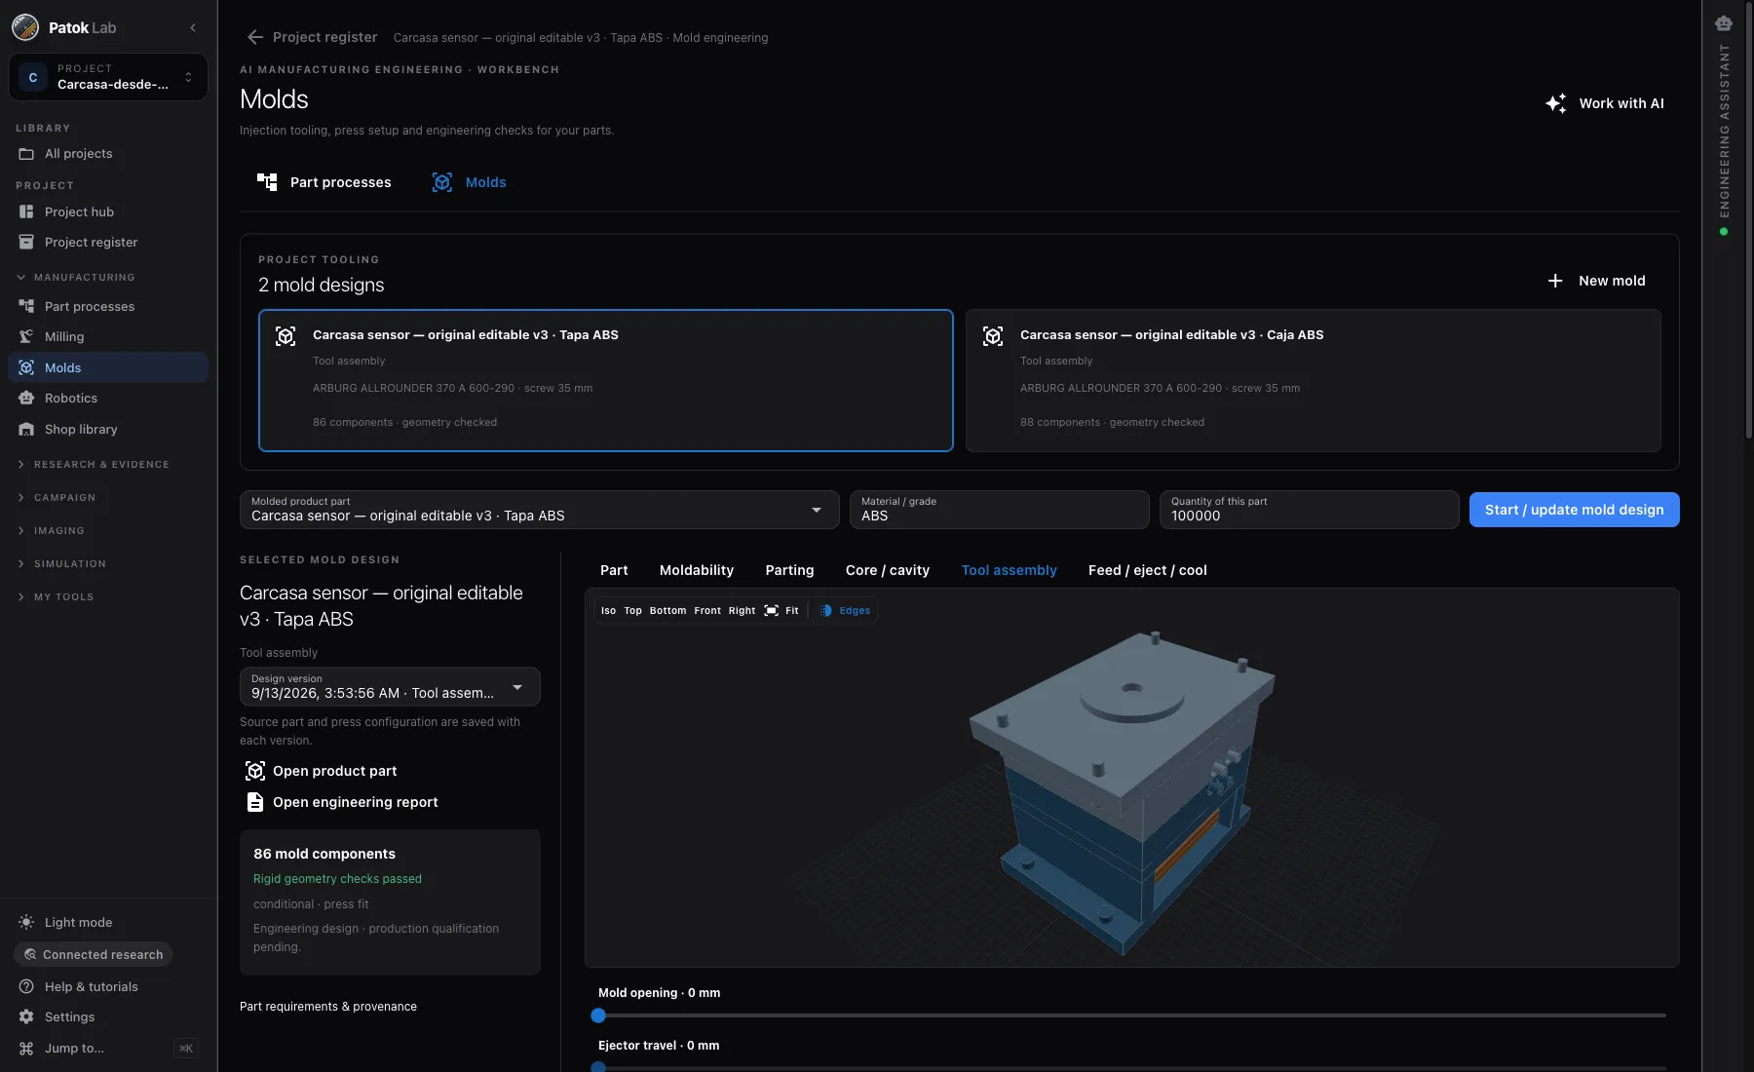Switch to the Core / cavity tab
1754x1072 pixels.
point(888,570)
